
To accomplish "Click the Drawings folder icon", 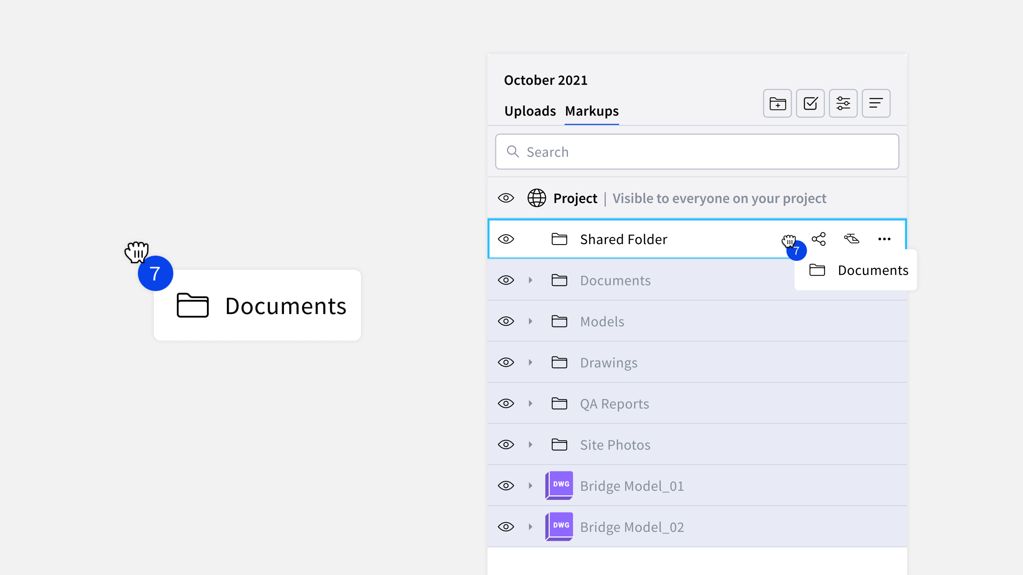I will (x=559, y=362).
